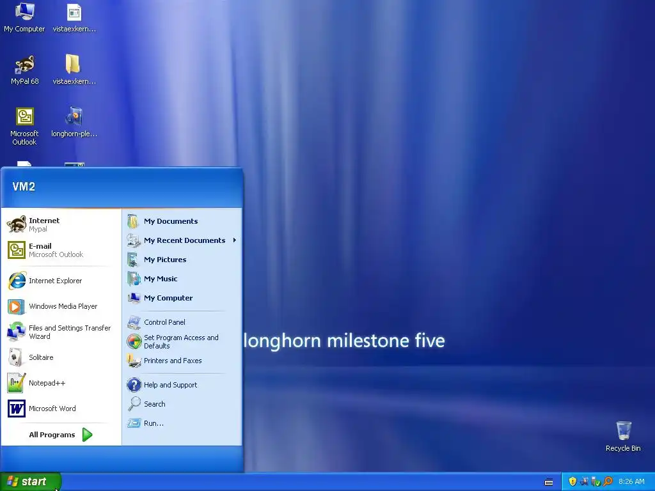The image size is (655, 491).
Task: Open Mypal Internet browser from Start menu
Action: pos(61,224)
